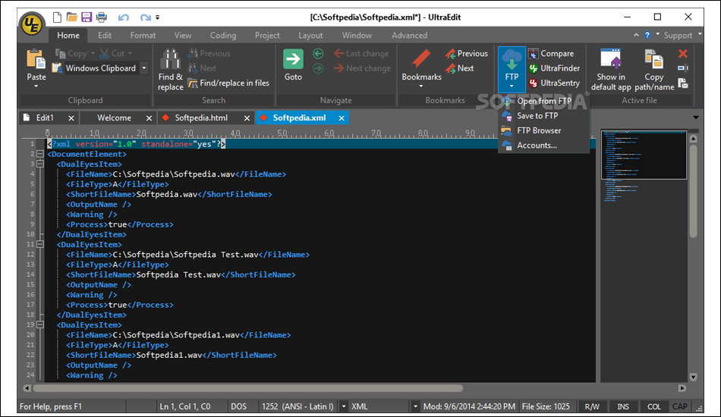Collapse the ribbon with the up chevron
The height and width of the screenshot is (417, 721).
click(636, 35)
